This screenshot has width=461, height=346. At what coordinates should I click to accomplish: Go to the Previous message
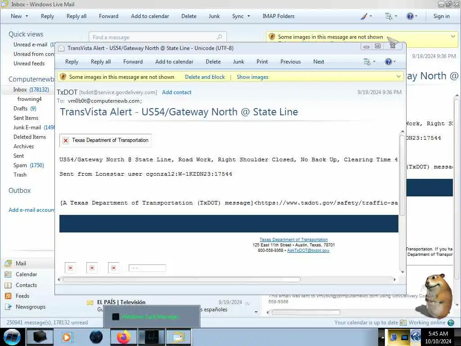tap(290, 62)
